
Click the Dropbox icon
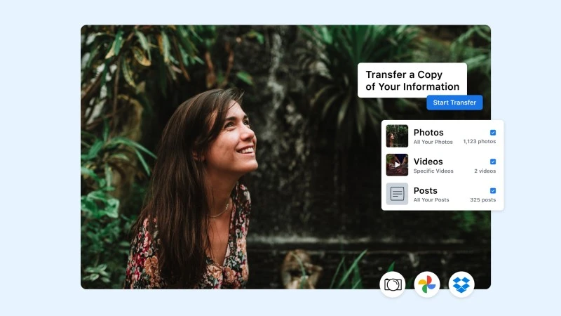click(x=461, y=284)
